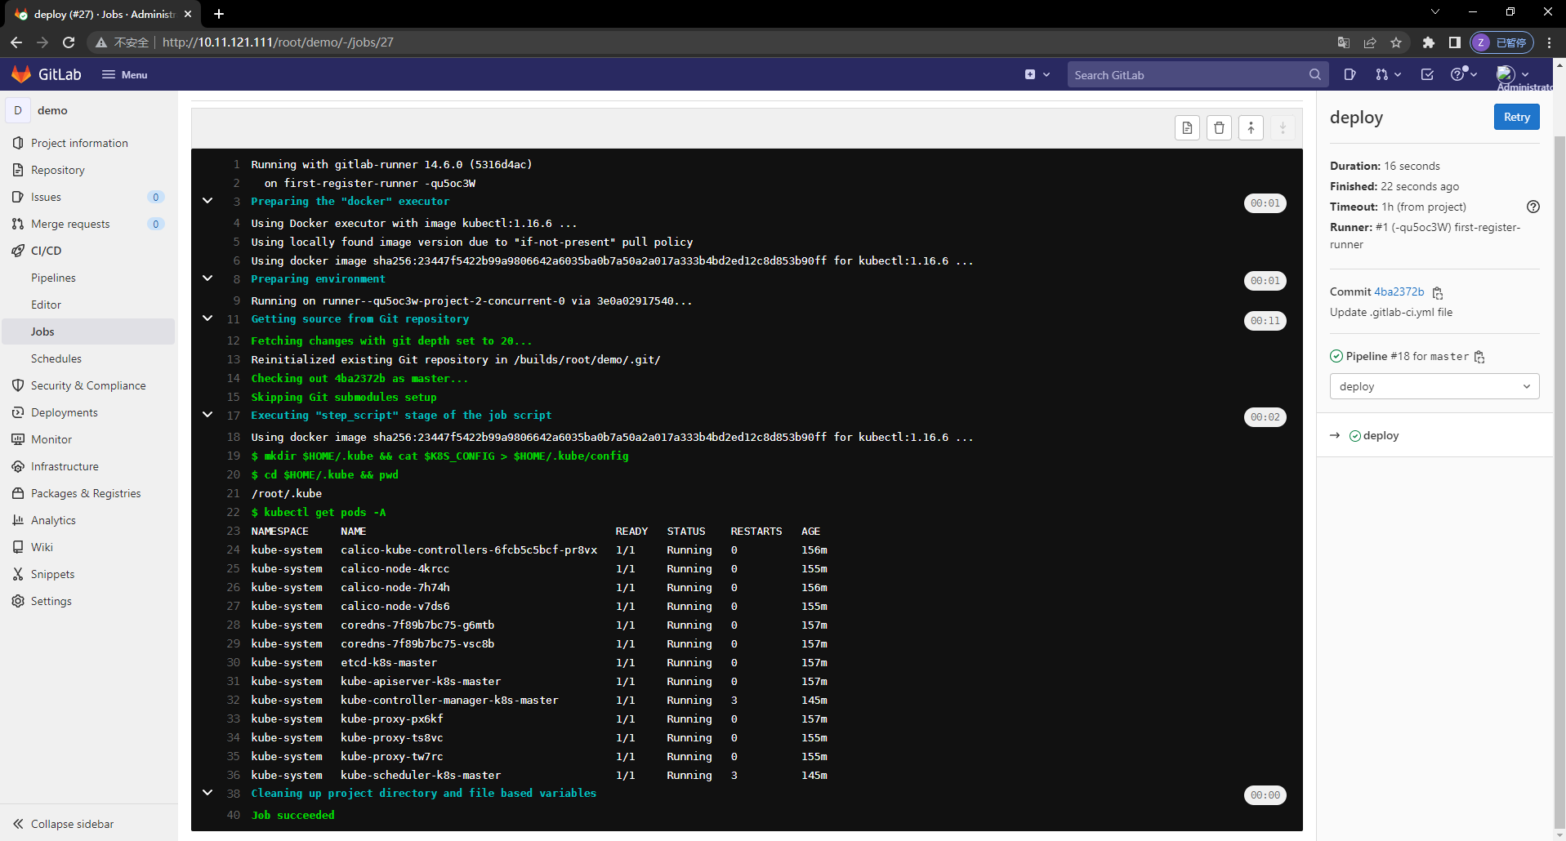Click the erase job log trash icon

point(1219,127)
